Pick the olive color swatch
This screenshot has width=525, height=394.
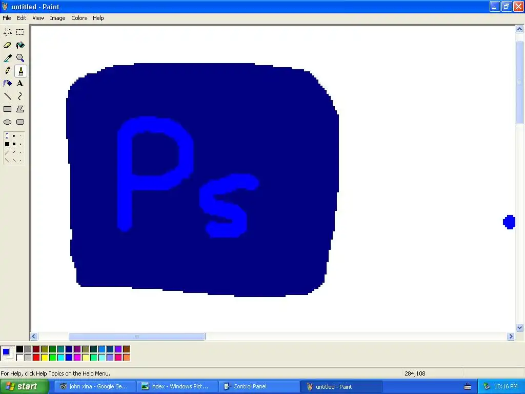pyautogui.click(x=44, y=349)
